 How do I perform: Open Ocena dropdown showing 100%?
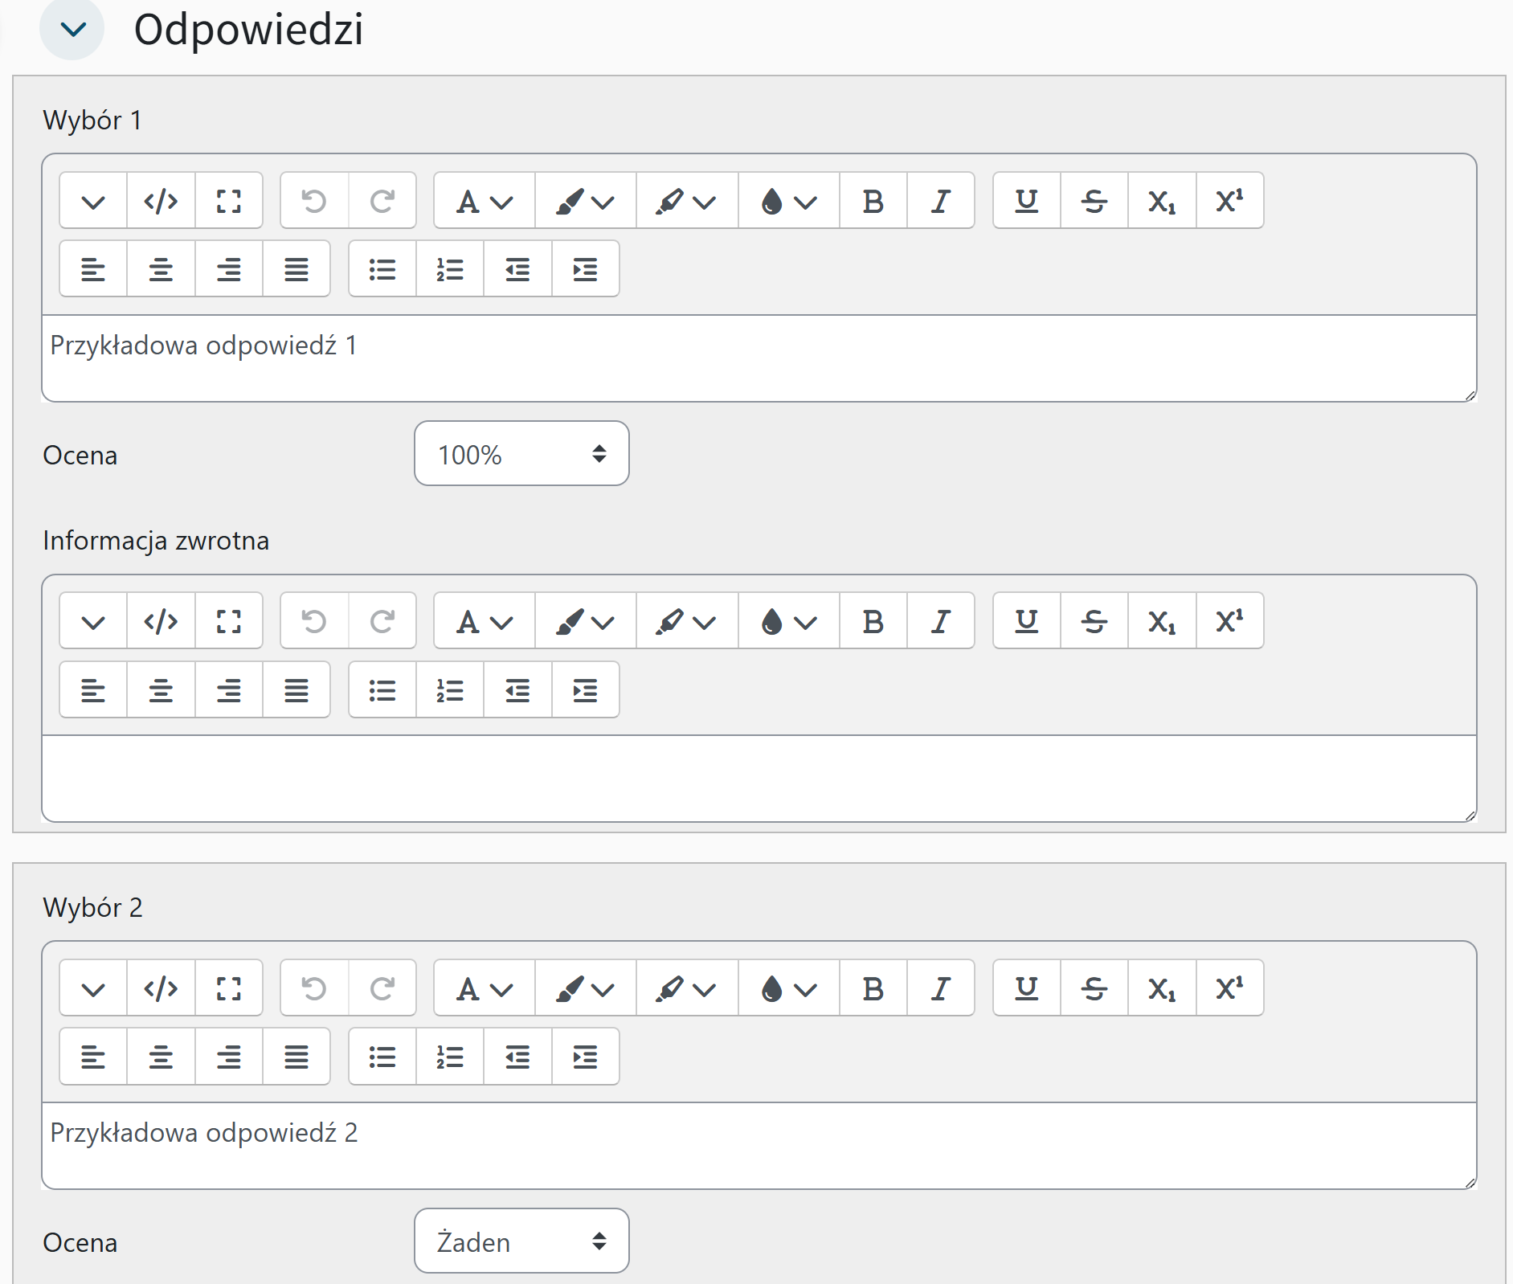(x=521, y=454)
